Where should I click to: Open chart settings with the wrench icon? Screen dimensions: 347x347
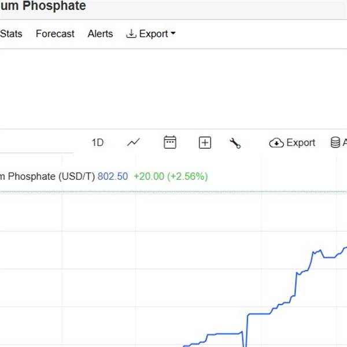(235, 143)
